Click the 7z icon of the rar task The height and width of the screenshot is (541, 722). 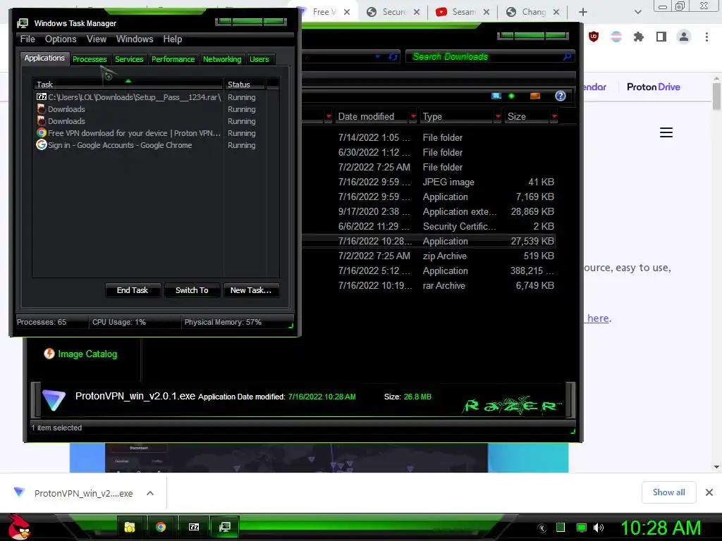[42, 97]
